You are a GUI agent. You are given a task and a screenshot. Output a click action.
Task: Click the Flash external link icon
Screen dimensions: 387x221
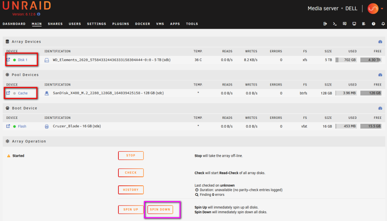pyautogui.click(x=8, y=126)
